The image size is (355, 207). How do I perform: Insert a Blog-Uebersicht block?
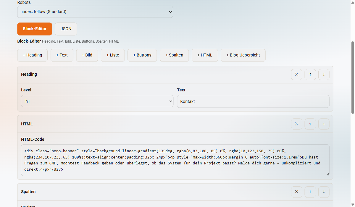tap(243, 55)
